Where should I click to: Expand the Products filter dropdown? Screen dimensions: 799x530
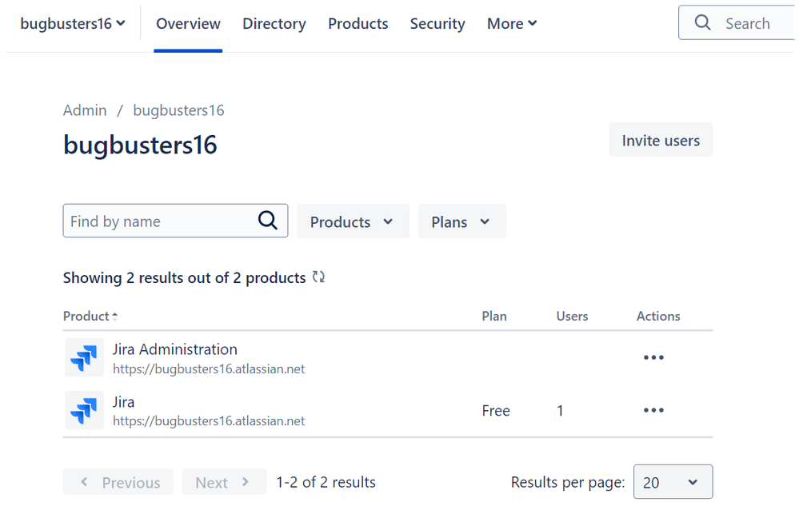353,221
